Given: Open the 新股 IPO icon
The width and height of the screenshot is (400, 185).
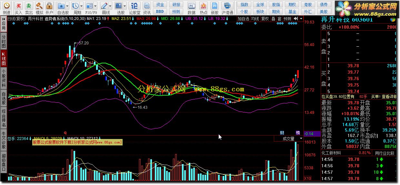Looking at the screenshot, I should click(x=215, y=6).
